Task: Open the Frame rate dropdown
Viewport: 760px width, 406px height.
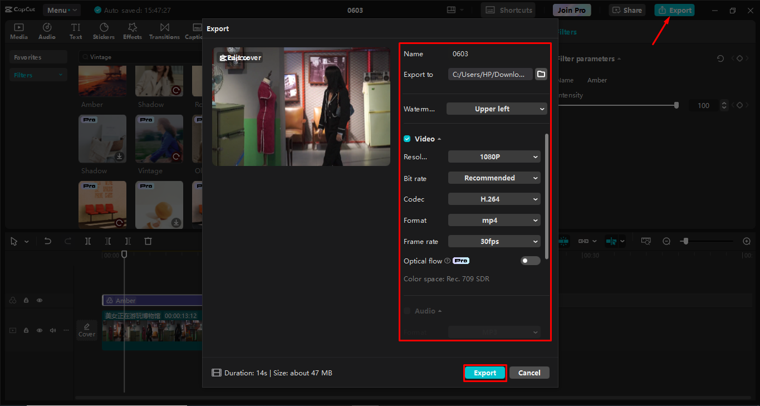Action: click(494, 241)
